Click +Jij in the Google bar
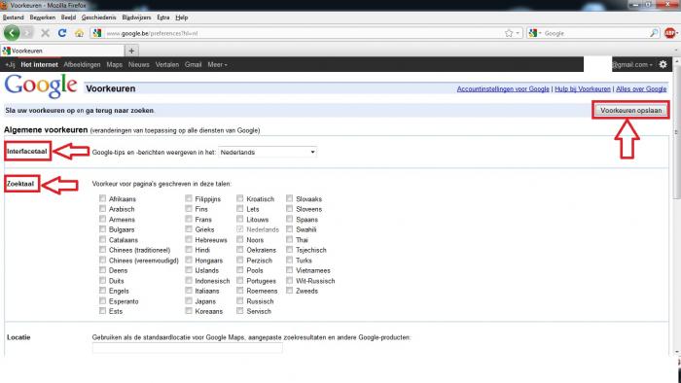The image size is (681, 383). (x=10, y=64)
